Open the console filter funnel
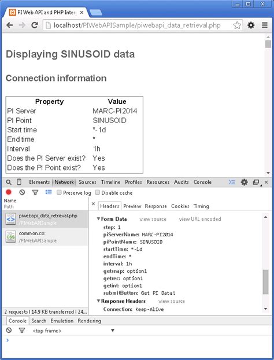The image size is (274, 360). 22,331
